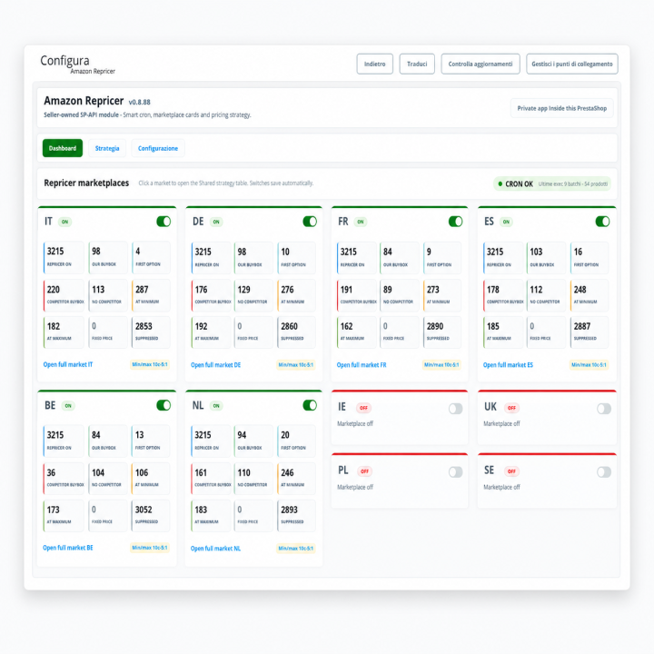Click the Indietro button
The height and width of the screenshot is (654, 654).
tap(374, 64)
